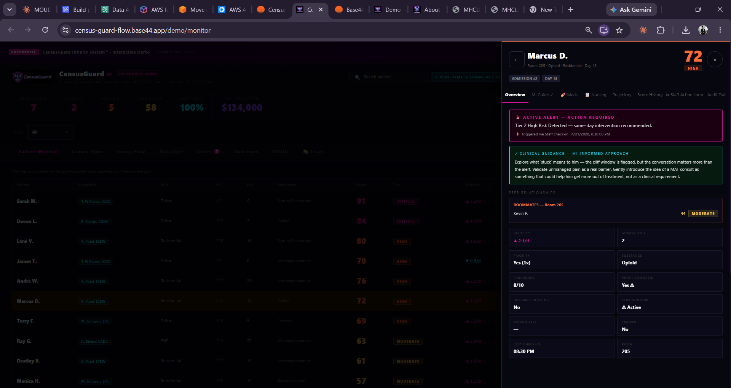Click the ADMISSION #2 badge
Viewport: 731px width, 388px height.
[524, 78]
